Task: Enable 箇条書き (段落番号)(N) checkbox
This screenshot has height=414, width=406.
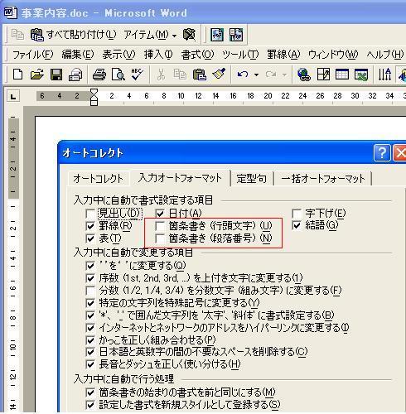Action: 160,238
